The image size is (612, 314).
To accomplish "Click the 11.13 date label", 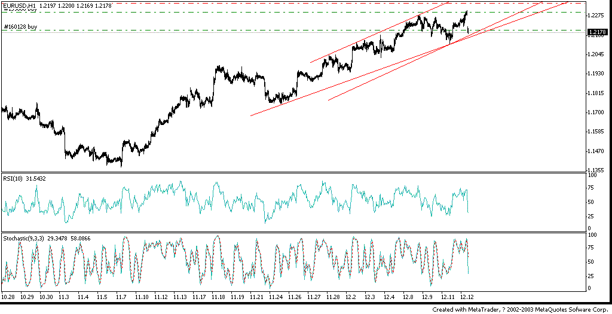I will pyautogui.click(x=179, y=297).
